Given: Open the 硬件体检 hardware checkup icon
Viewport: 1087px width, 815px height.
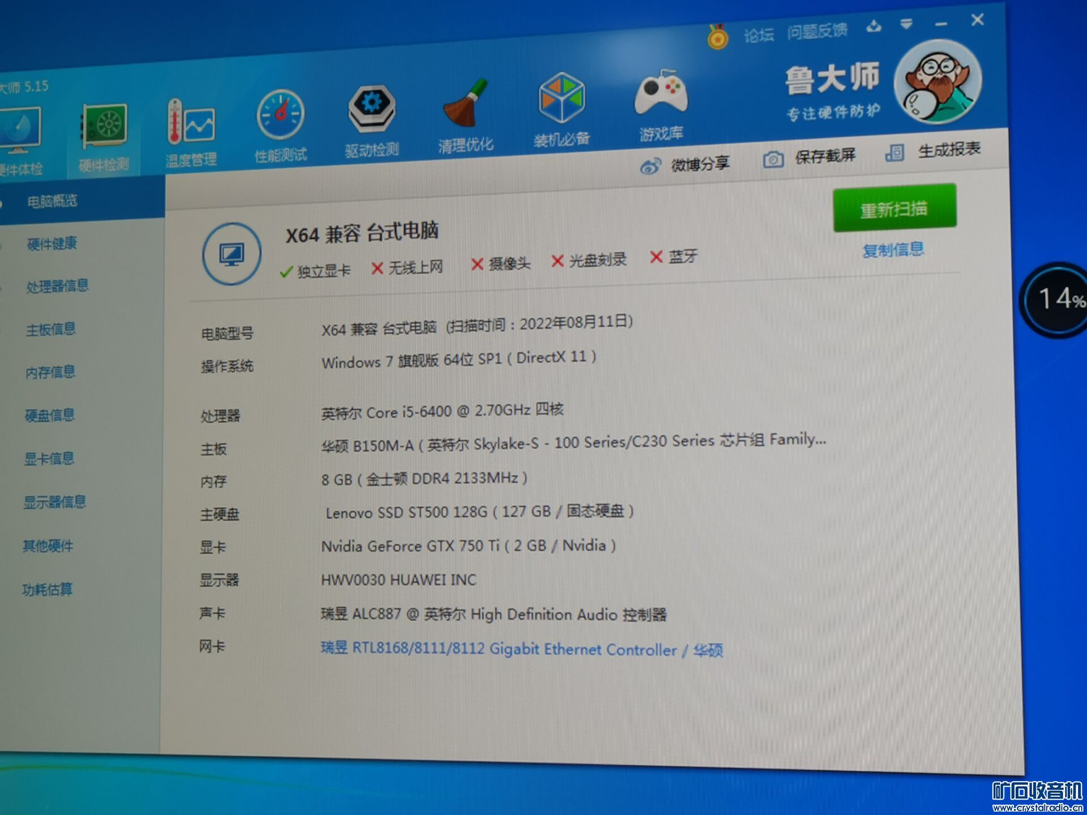Looking at the screenshot, I should (x=20, y=131).
